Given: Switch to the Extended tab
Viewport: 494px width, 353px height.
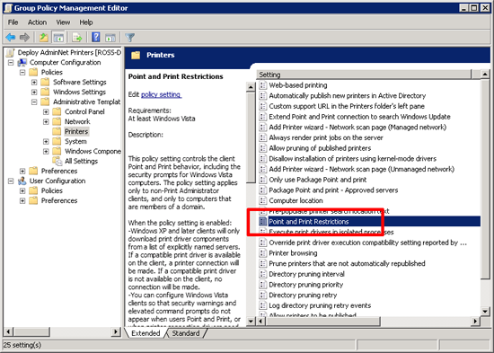Looking at the screenshot, I should point(146,333).
